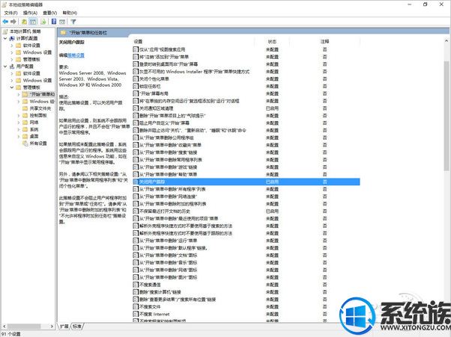This screenshot has height=337, width=451.
Task: Open the 帮助(H) menu
Action: pyautogui.click(x=70, y=13)
